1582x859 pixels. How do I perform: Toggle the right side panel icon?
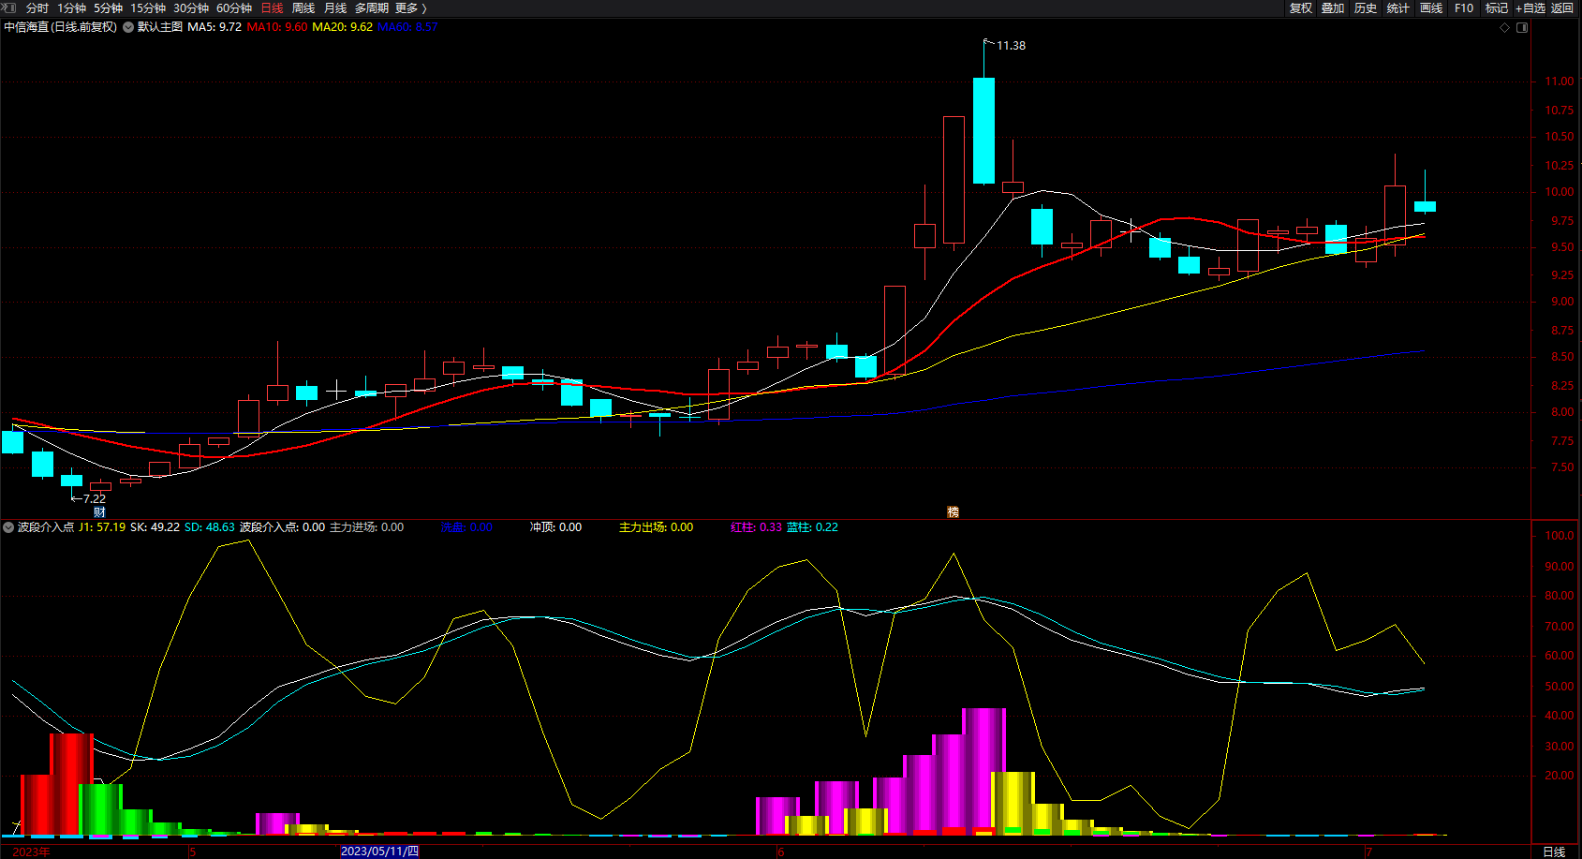point(1522,27)
